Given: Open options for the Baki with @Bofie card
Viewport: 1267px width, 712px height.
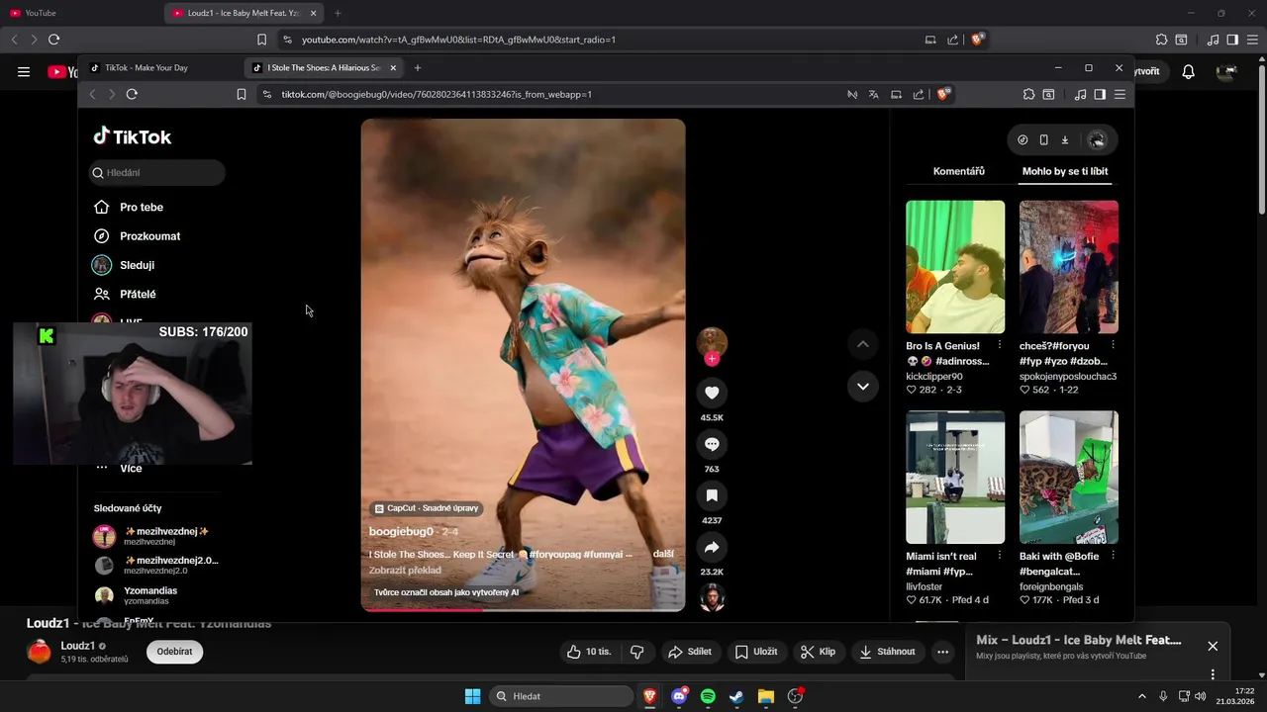Looking at the screenshot, I should pos(1114,557).
